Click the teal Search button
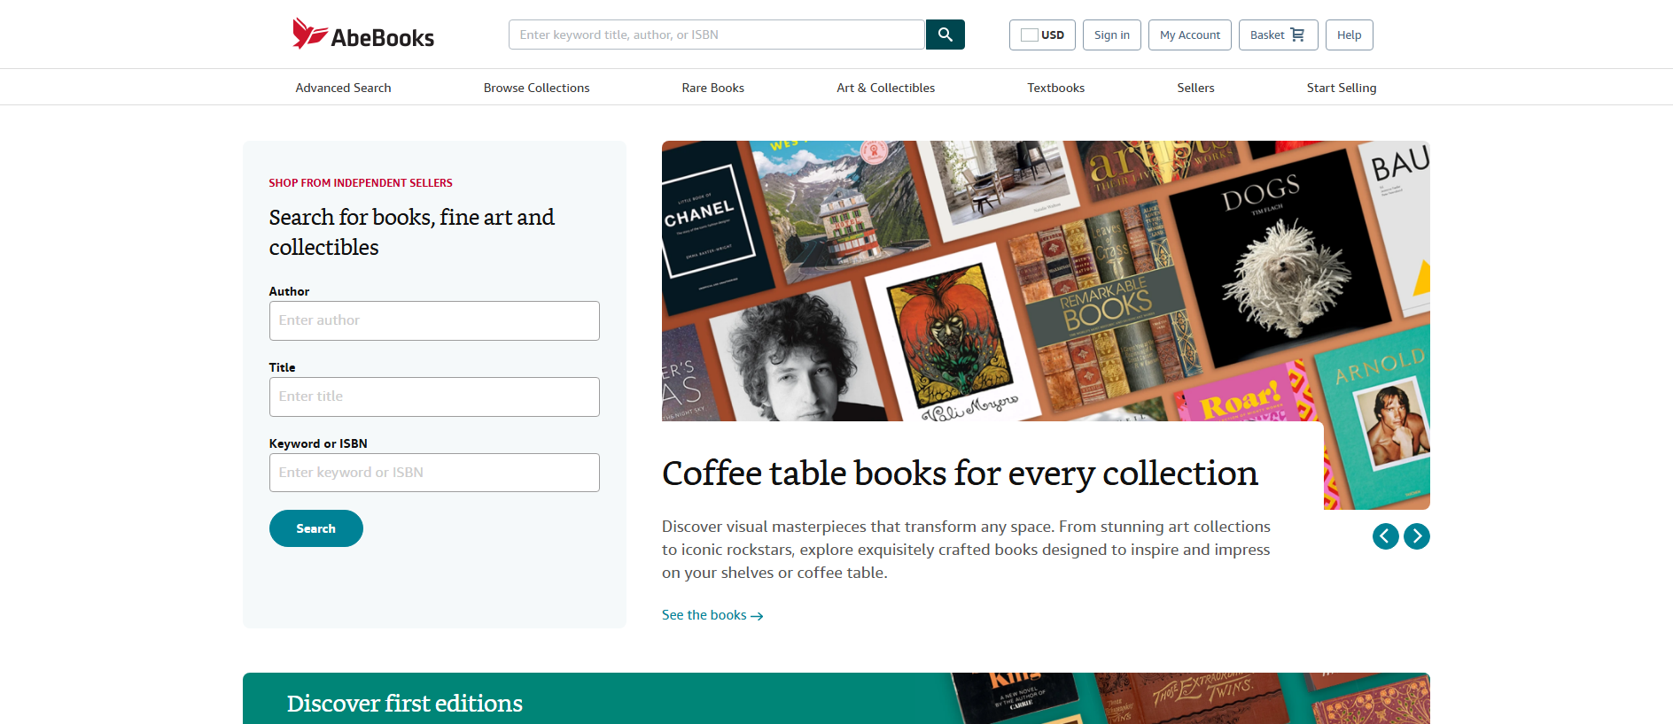 tap(316, 528)
